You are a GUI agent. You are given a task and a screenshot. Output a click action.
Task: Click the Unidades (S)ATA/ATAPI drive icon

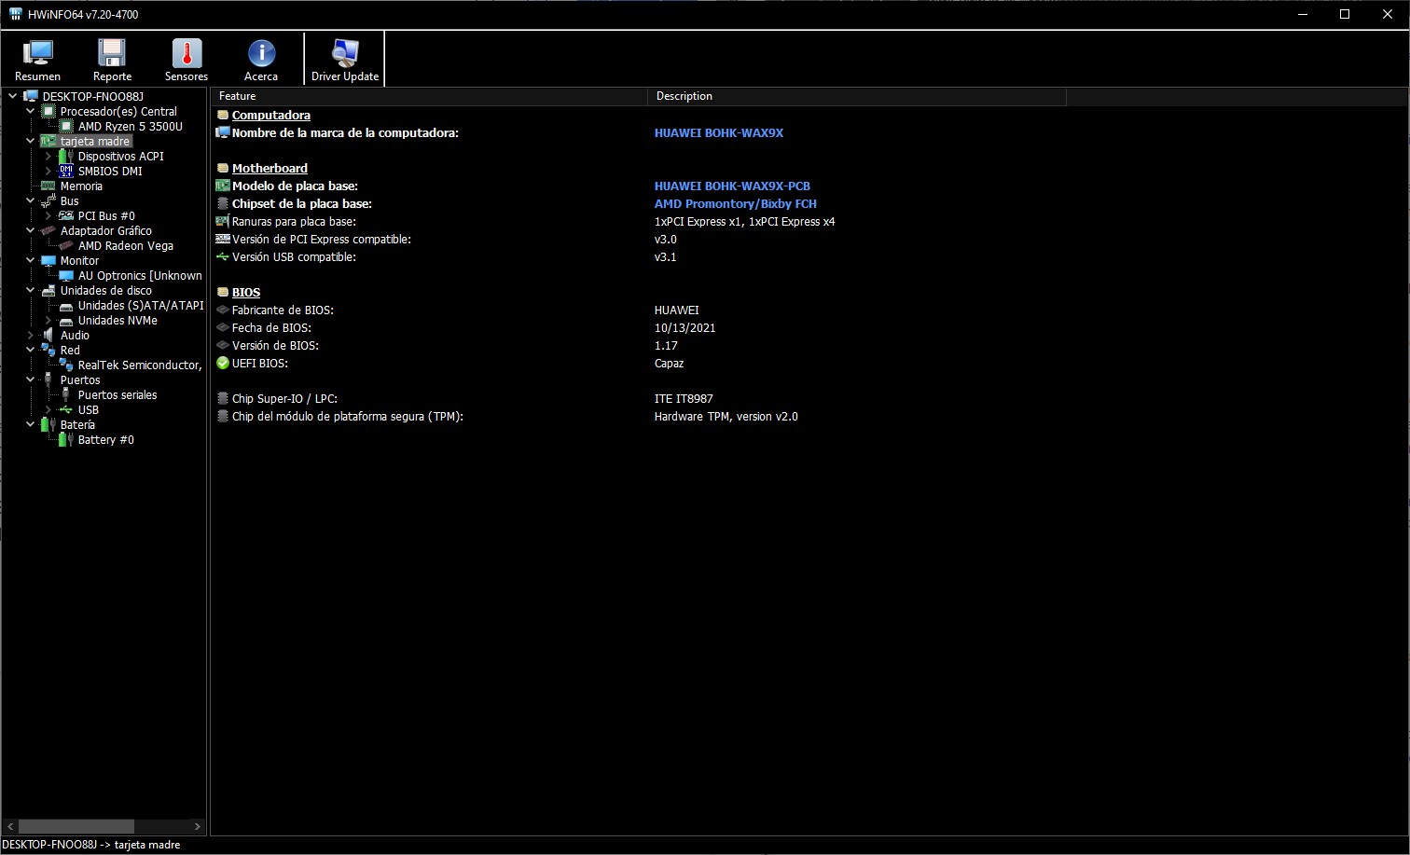(66, 305)
